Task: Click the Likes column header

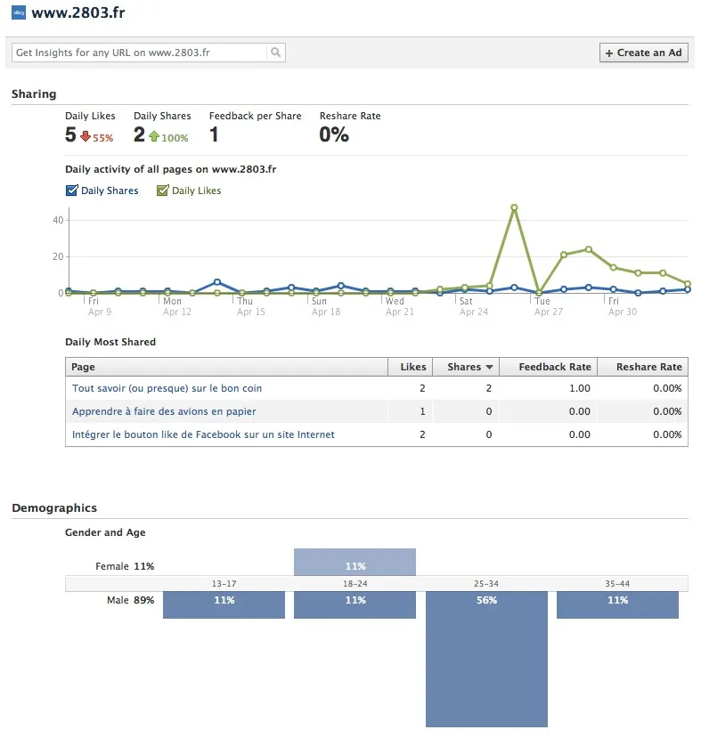Action: point(411,367)
